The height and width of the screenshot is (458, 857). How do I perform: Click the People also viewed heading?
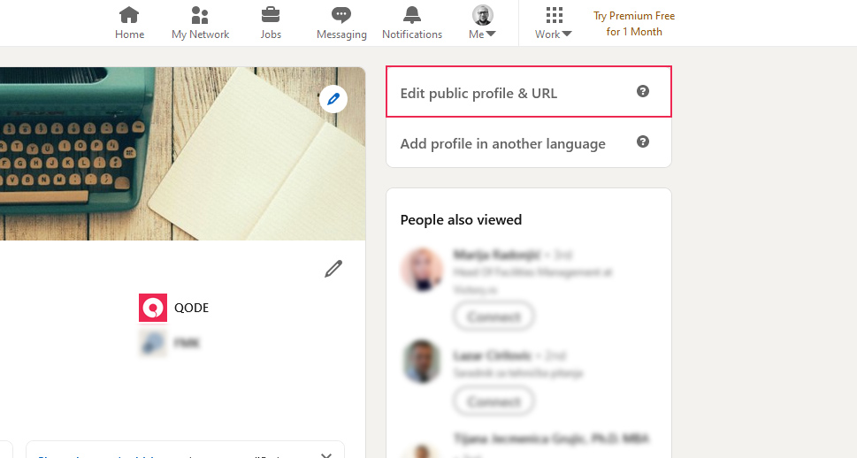pyautogui.click(x=461, y=219)
